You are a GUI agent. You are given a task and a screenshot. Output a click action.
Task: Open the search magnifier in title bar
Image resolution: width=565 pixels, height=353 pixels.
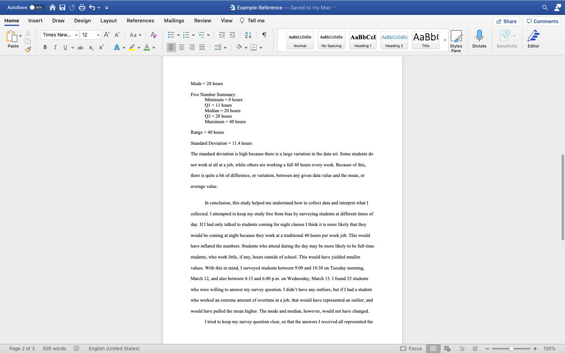click(545, 7)
